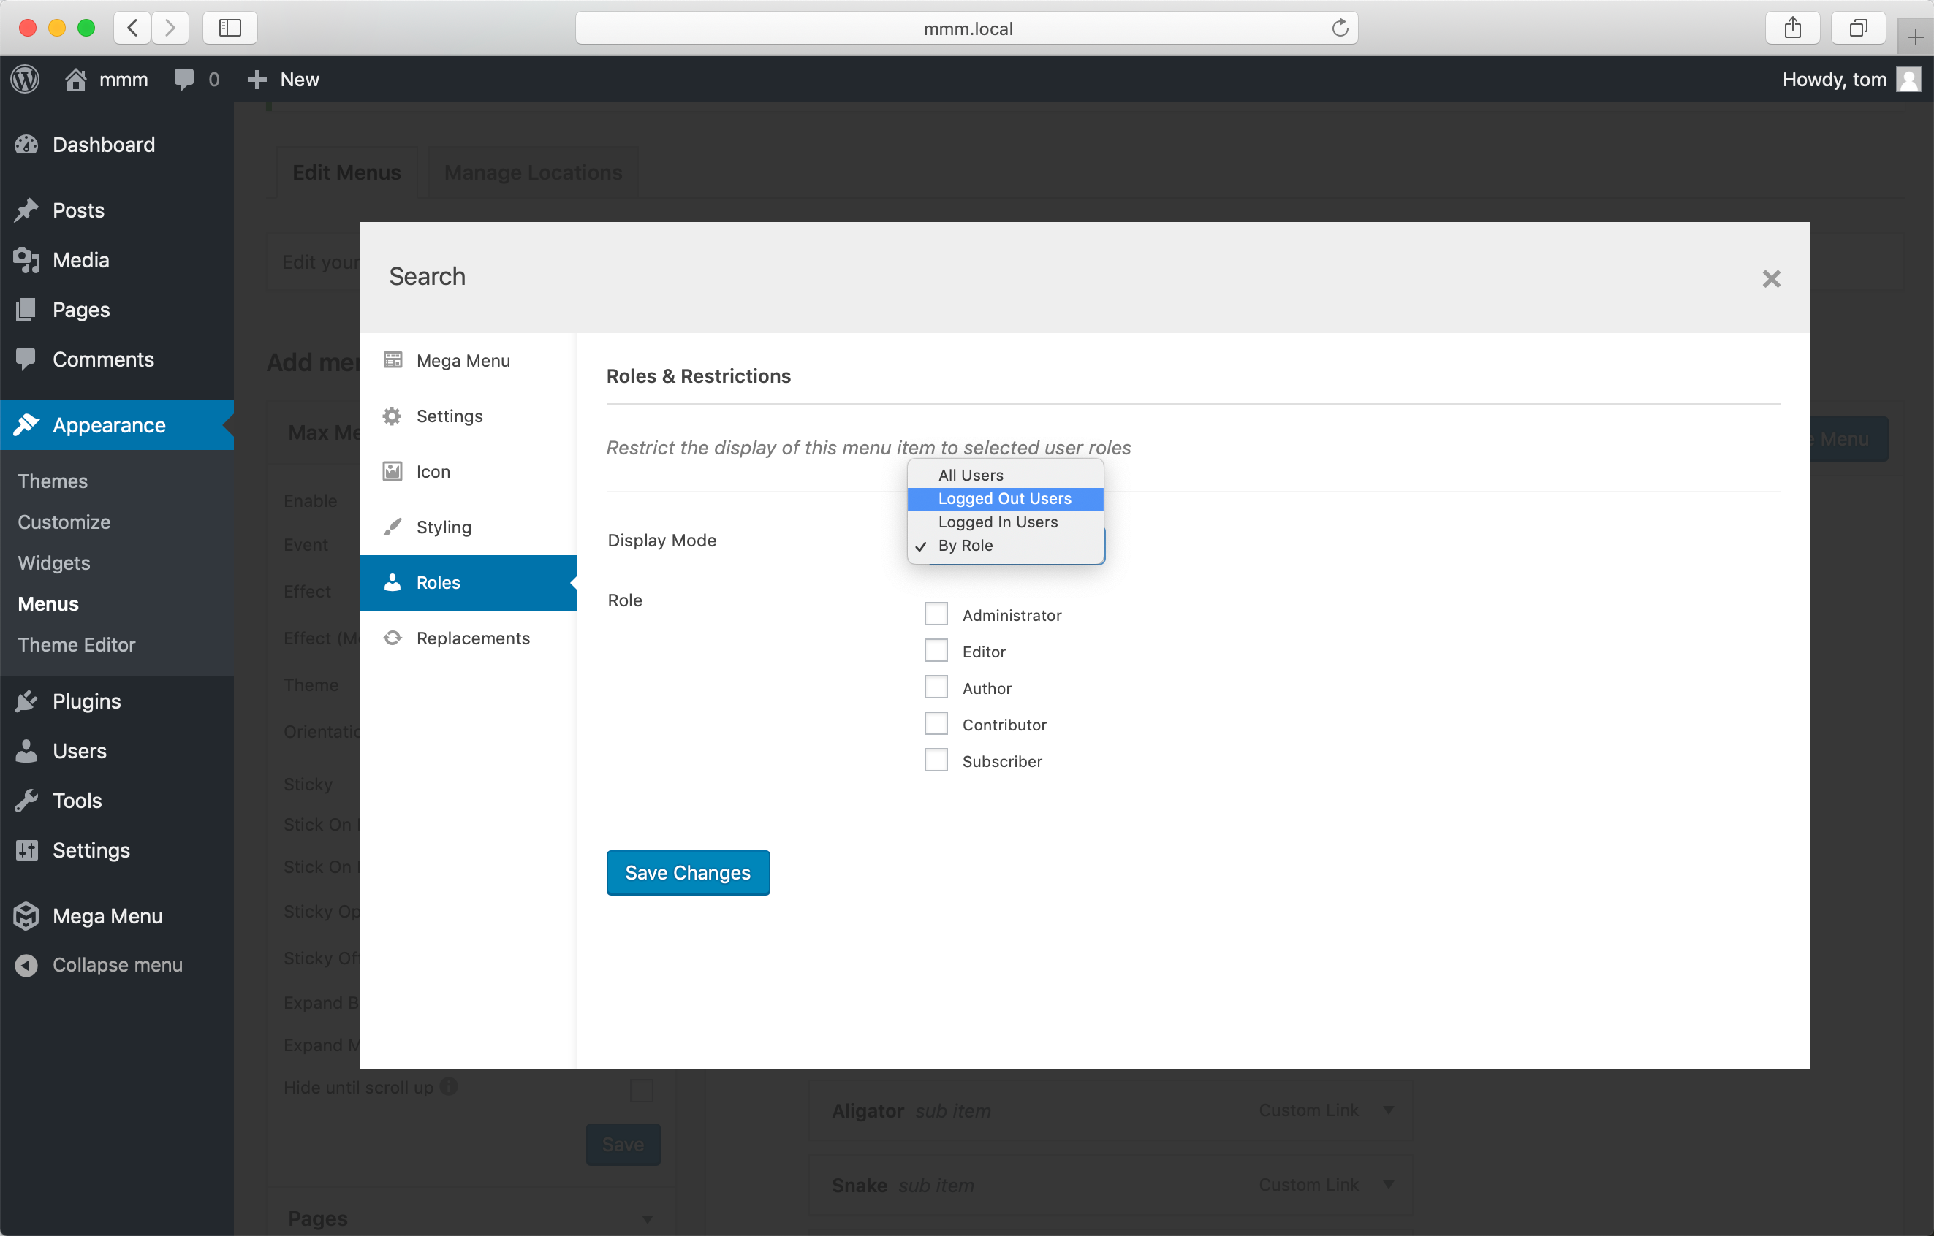Image resolution: width=1934 pixels, height=1236 pixels.
Task: Check the Administrator role checkbox
Action: point(935,613)
